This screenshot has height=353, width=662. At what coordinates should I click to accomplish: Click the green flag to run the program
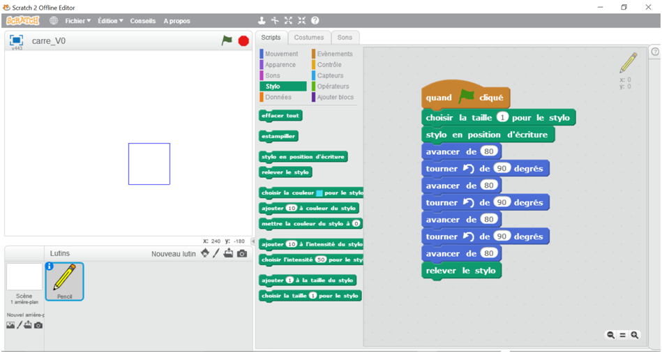tap(227, 41)
